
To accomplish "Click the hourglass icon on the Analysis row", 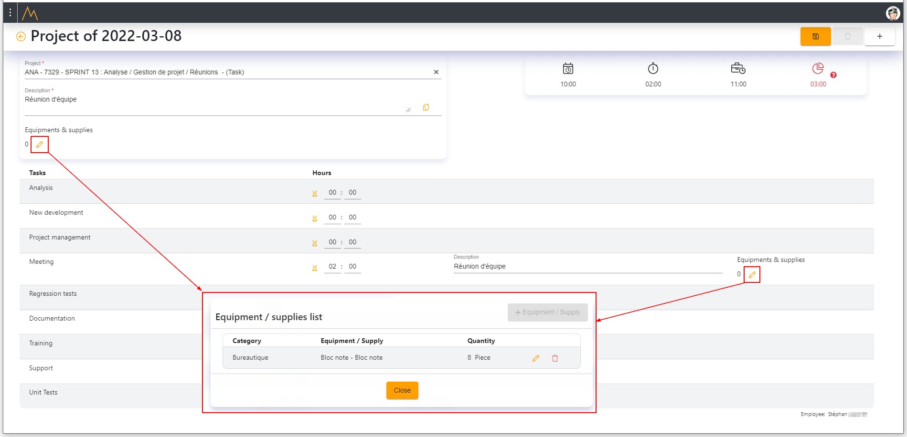I will 315,194.
